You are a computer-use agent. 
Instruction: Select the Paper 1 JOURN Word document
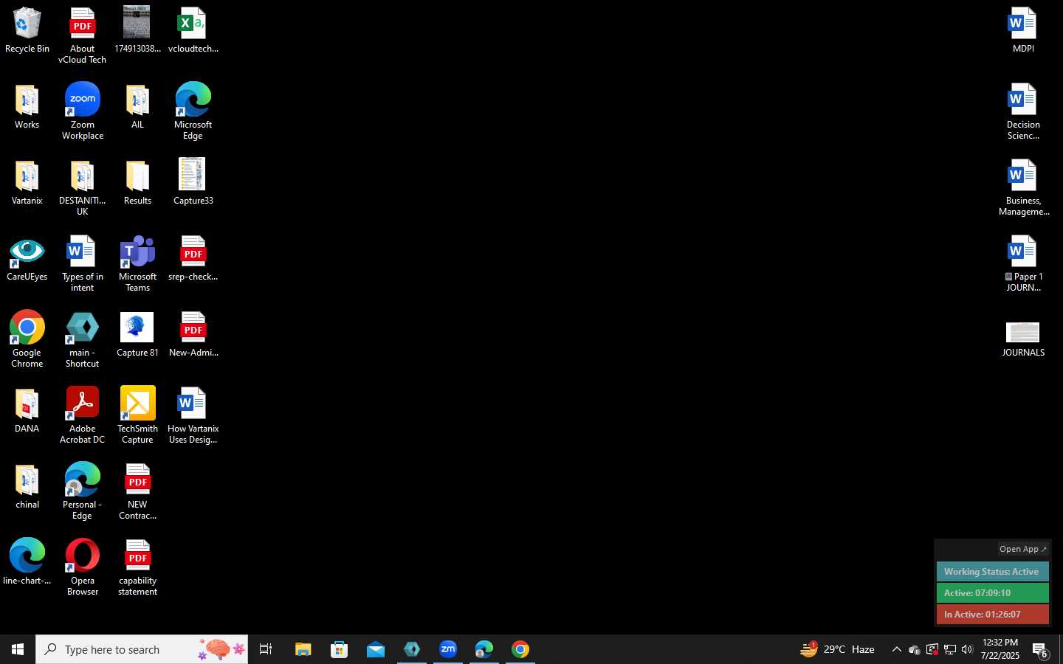click(x=1023, y=264)
